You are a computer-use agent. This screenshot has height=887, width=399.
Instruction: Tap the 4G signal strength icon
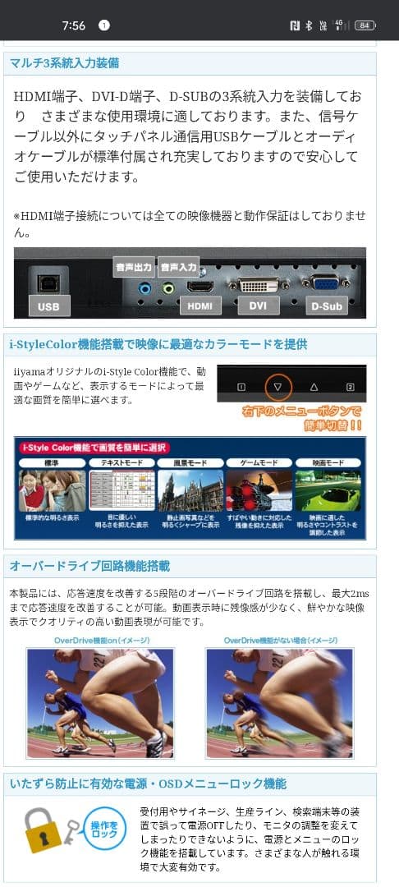click(340, 25)
